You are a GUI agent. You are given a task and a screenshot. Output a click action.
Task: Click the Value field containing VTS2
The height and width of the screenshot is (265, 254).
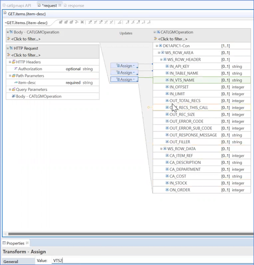152,261
